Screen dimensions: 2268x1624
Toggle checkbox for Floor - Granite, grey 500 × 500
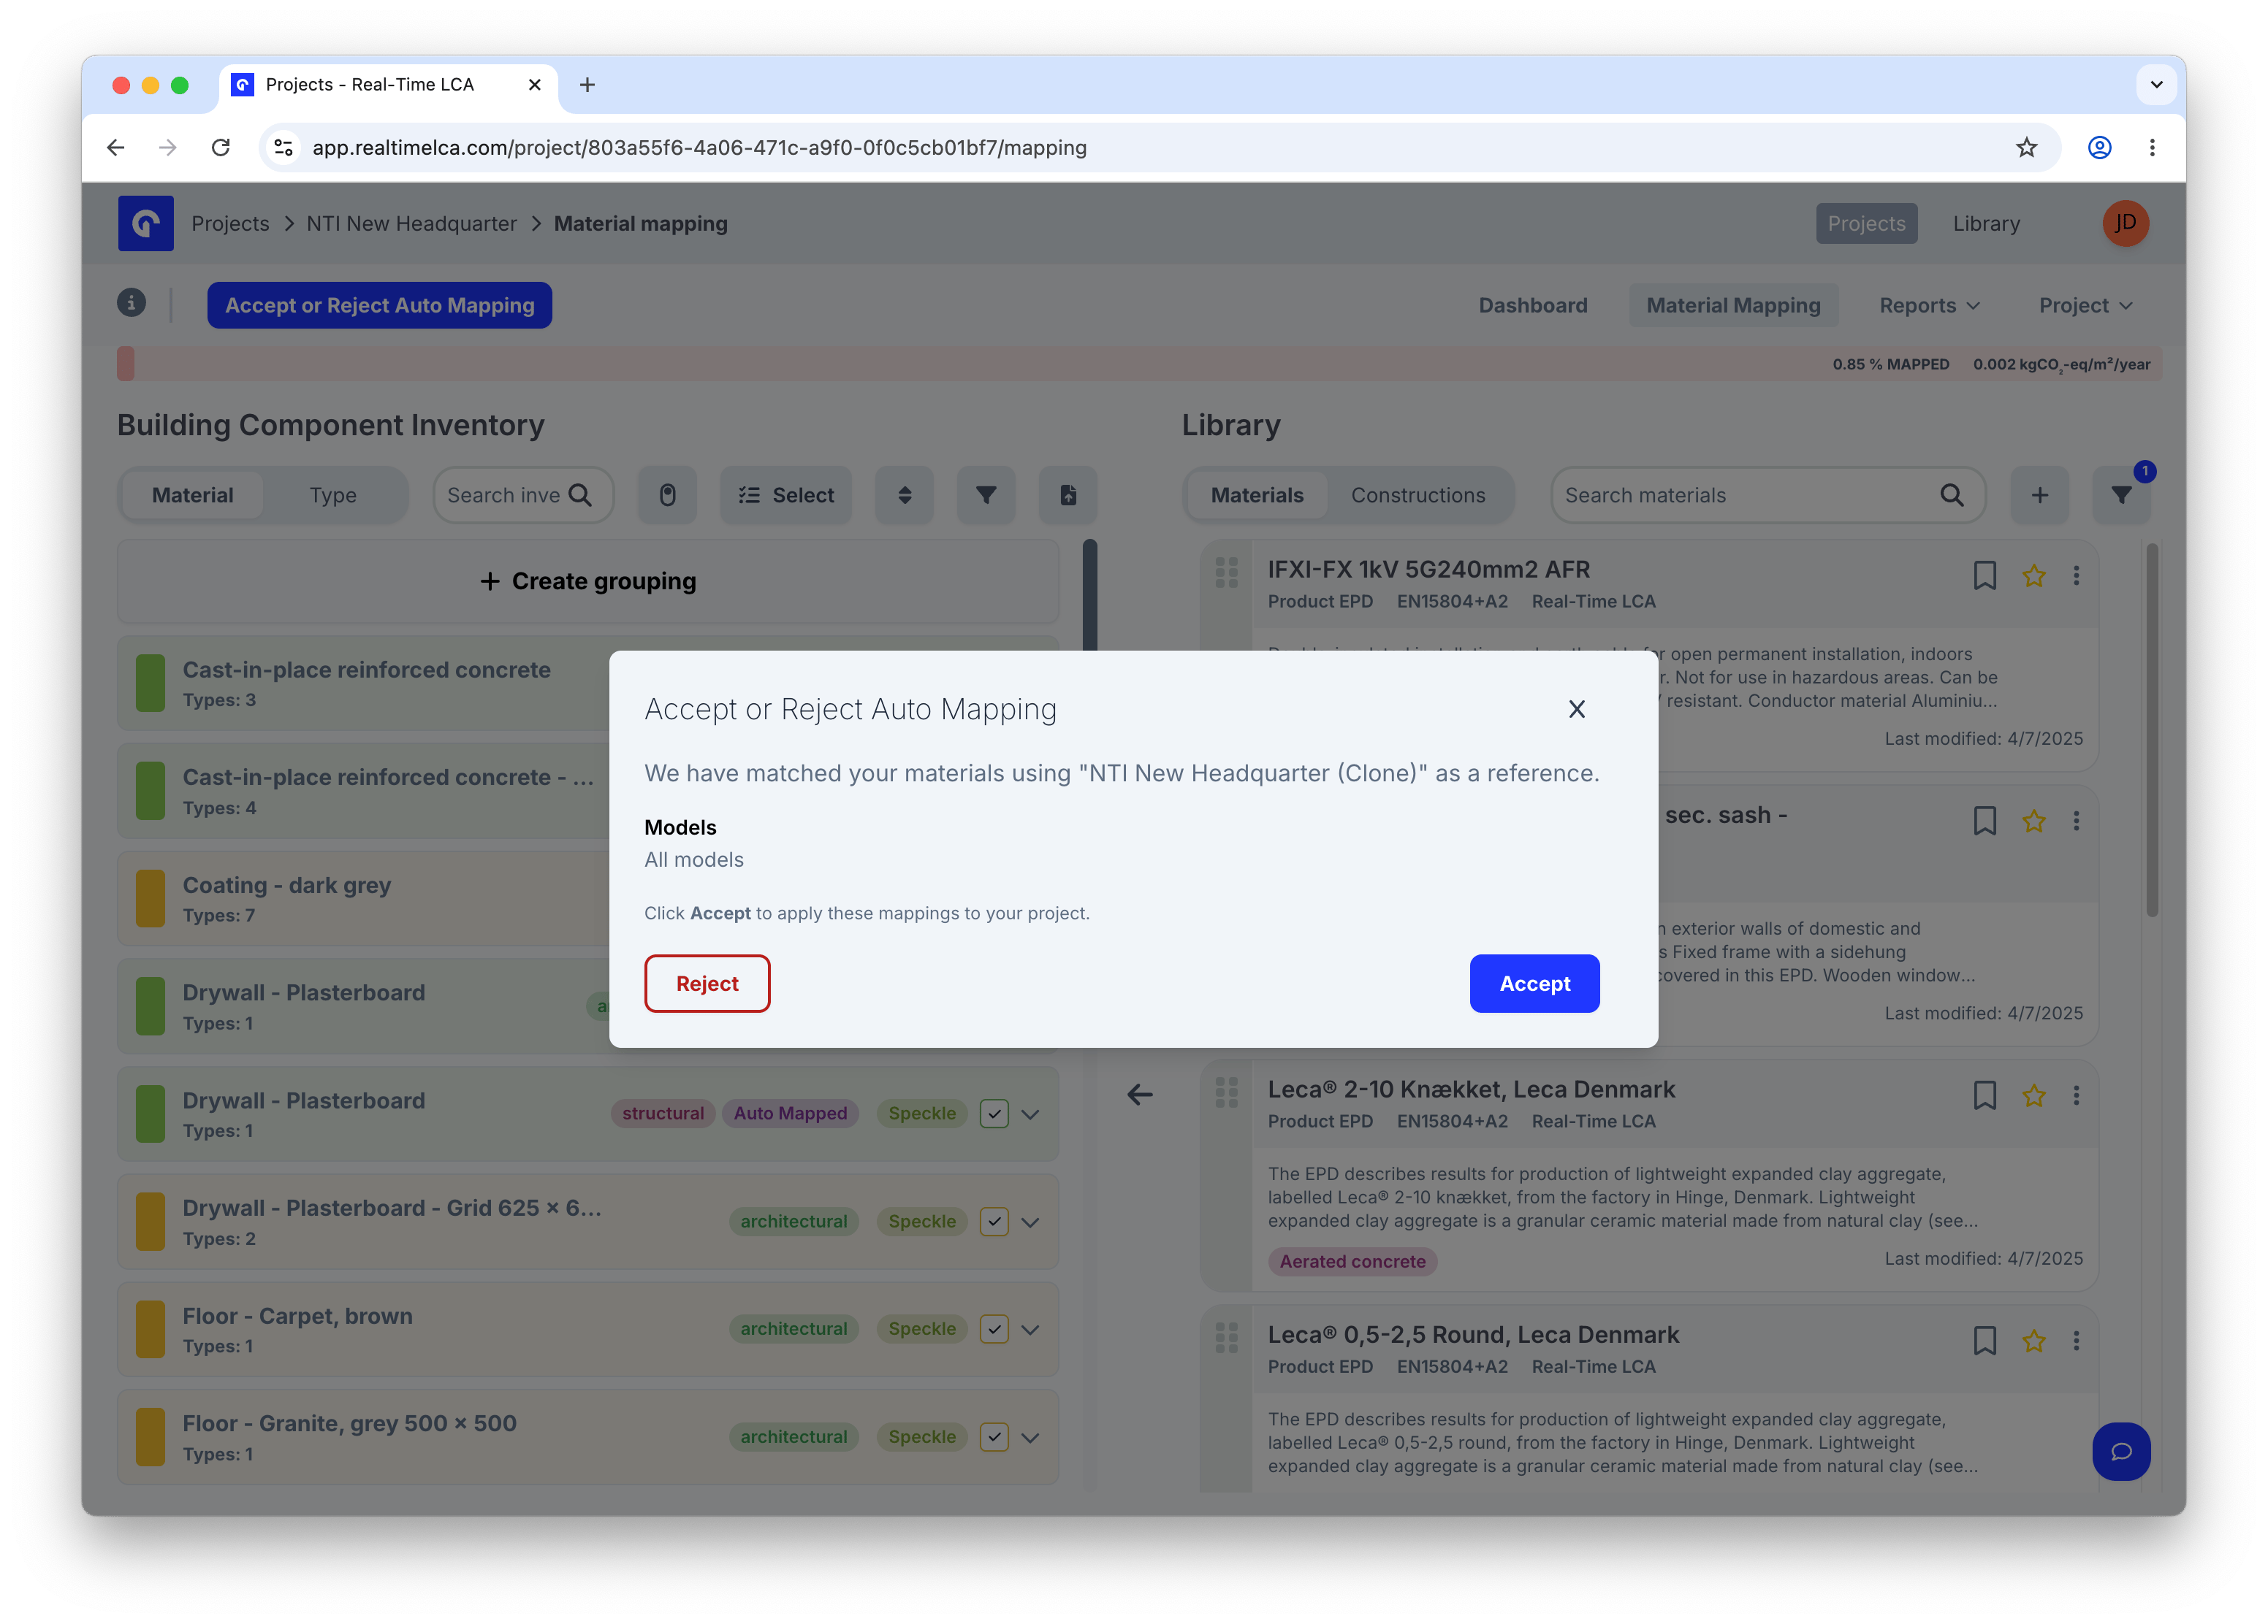(x=993, y=1436)
